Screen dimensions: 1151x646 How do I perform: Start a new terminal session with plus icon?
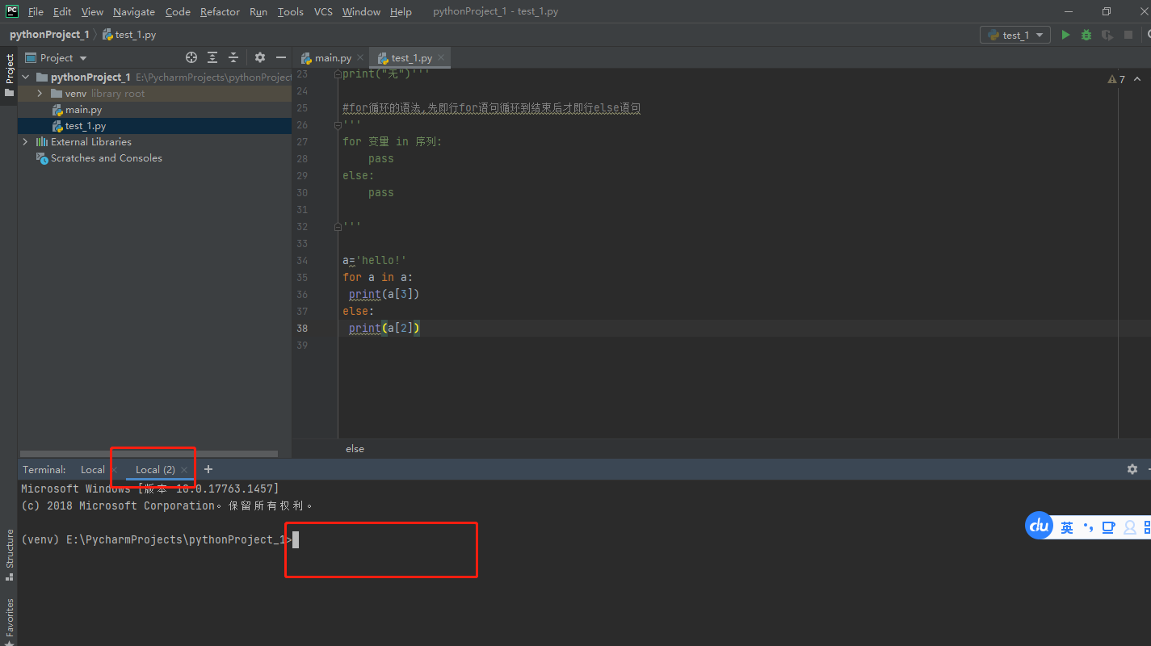coord(208,469)
